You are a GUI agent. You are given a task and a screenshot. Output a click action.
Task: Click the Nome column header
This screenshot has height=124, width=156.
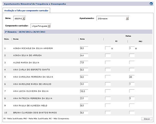click(x=16, y=39)
